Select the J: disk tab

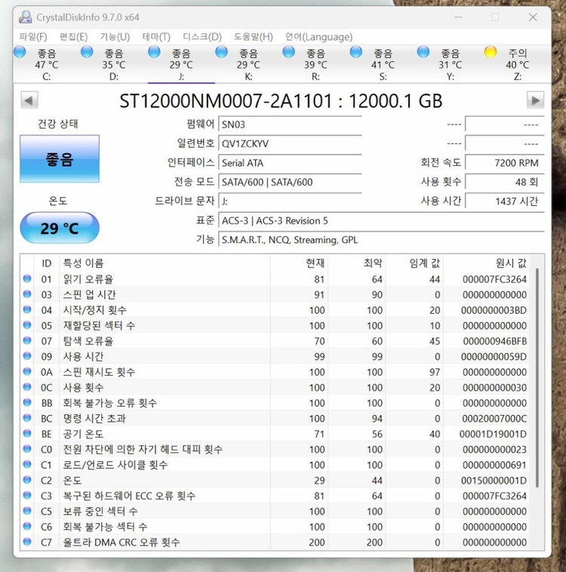coord(181,64)
